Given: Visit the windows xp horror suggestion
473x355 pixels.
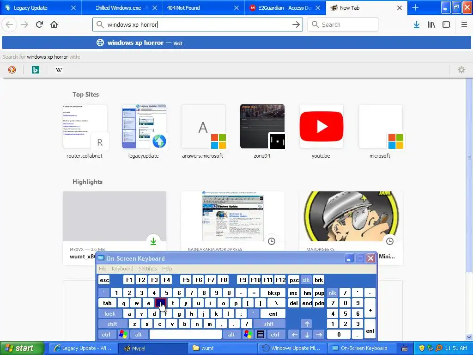Looking at the screenshot, I should [236, 43].
